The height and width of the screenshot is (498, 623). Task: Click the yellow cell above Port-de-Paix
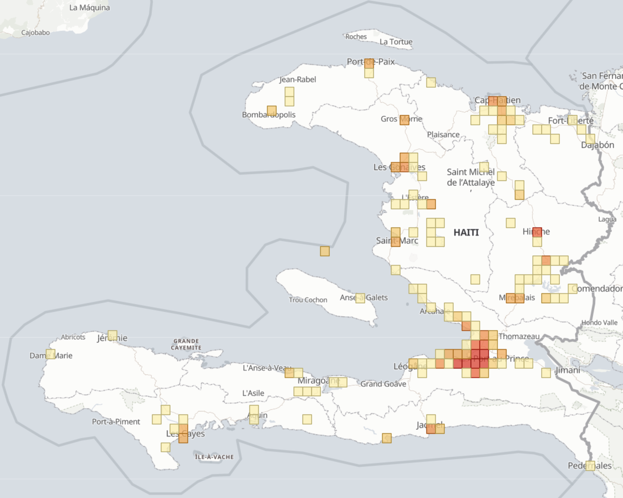pos(369,74)
